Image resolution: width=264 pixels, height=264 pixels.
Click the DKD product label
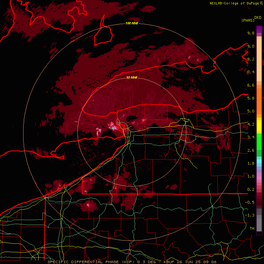(x=258, y=18)
